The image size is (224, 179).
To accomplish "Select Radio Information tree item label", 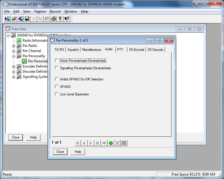I will (35, 41).
